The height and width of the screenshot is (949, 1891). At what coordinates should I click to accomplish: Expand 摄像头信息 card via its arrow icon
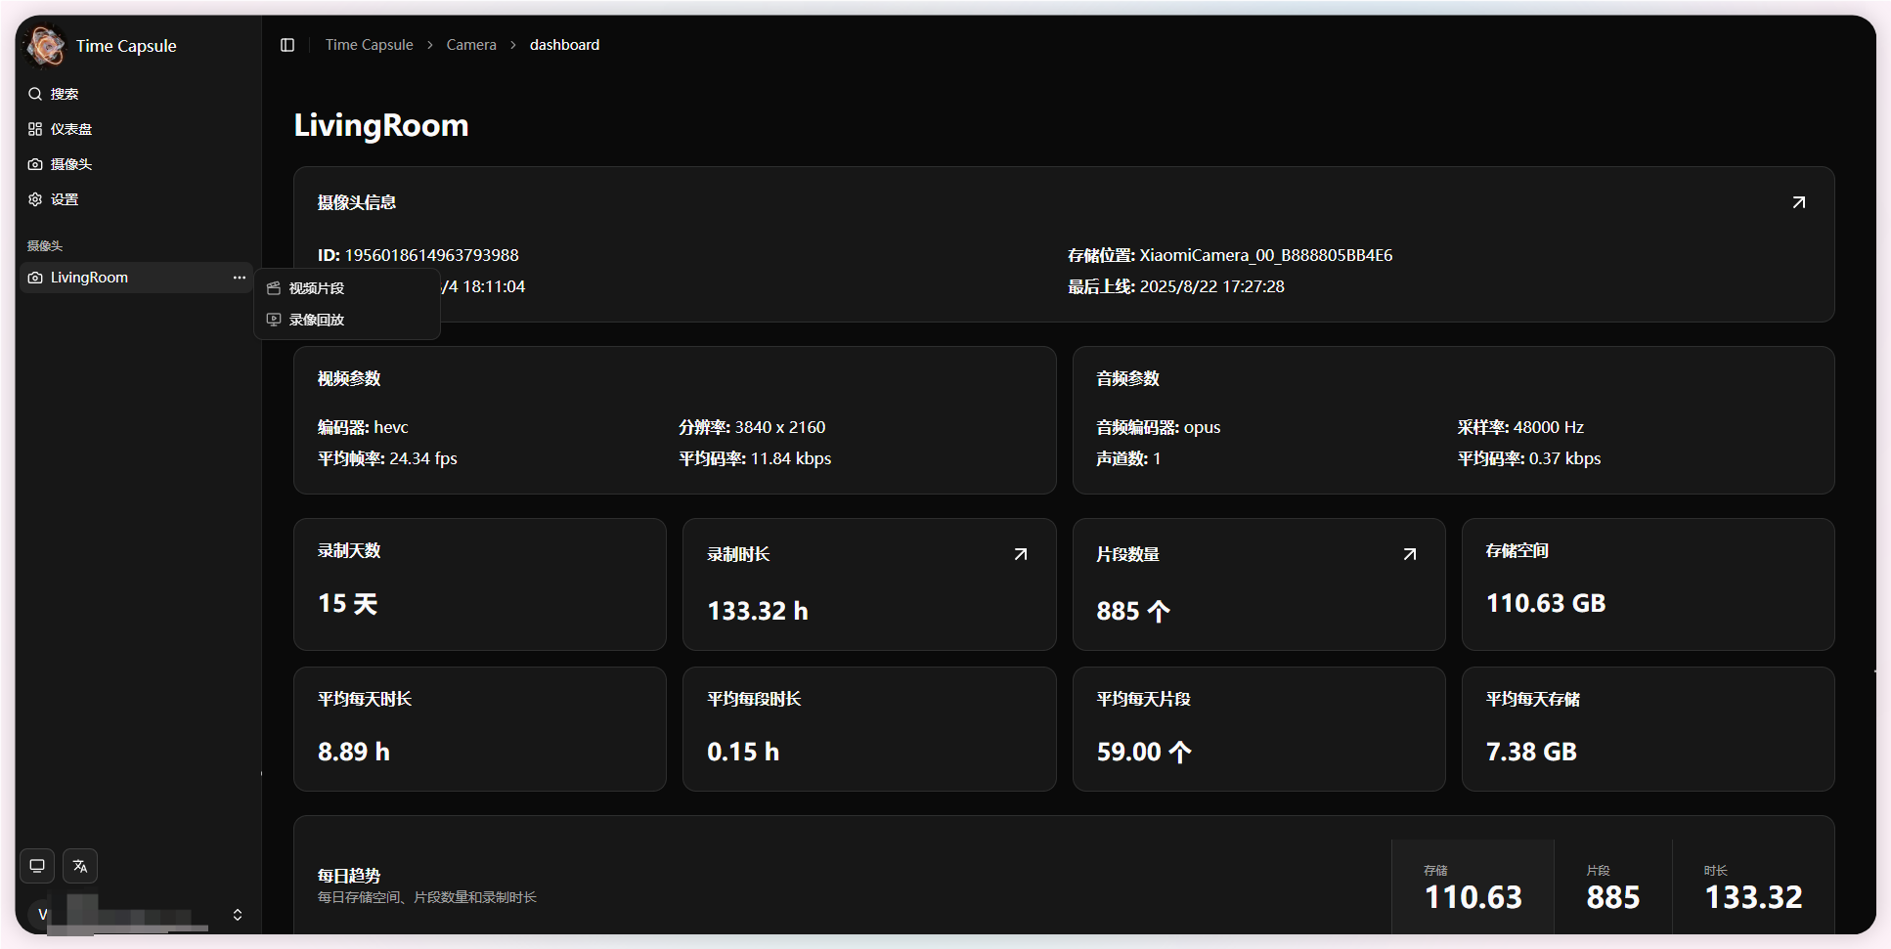1799,201
